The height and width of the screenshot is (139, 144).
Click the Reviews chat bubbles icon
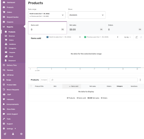tap(4, 70)
